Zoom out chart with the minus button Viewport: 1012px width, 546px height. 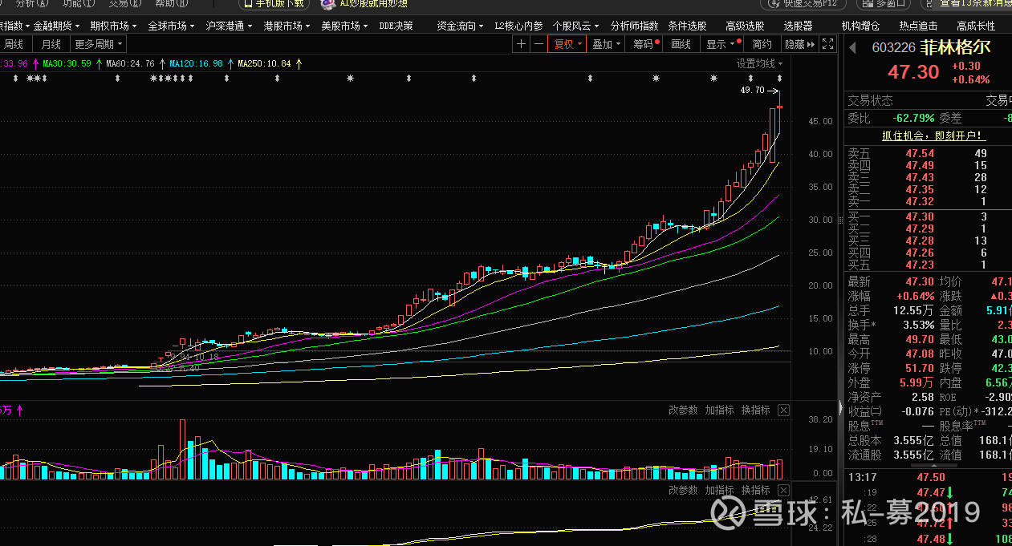(x=539, y=44)
